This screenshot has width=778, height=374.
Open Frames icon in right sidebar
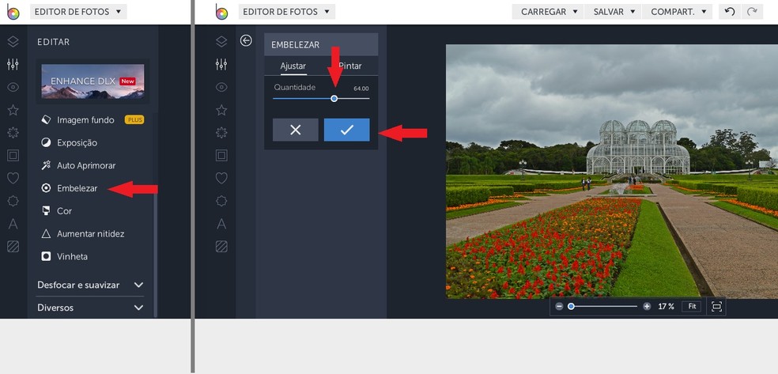coord(222,156)
